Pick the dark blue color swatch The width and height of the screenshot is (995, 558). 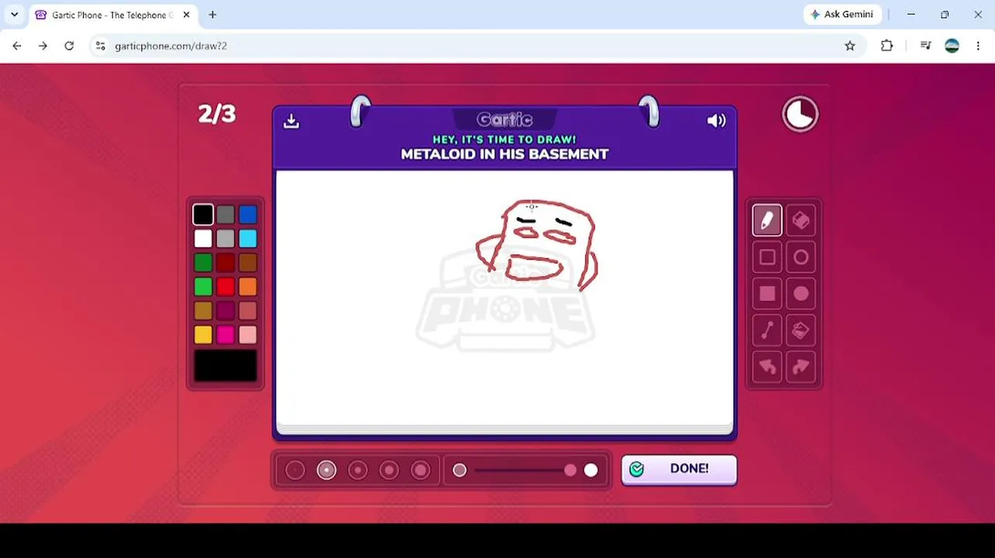248,215
